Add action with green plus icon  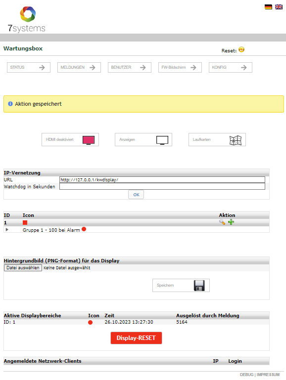point(231,222)
